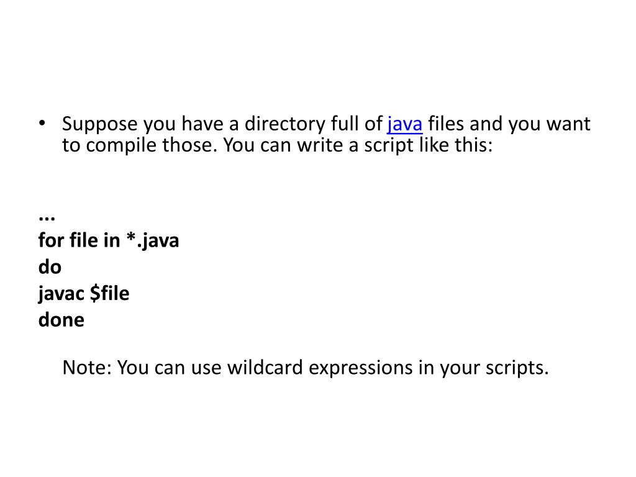Screen dimensions: 636x477
Task: Click the word wildcard in the note
Action: [x=265, y=368]
